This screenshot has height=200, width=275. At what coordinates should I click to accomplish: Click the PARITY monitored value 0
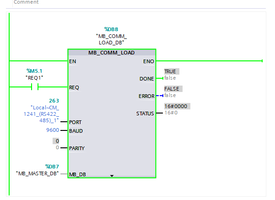point(56,141)
